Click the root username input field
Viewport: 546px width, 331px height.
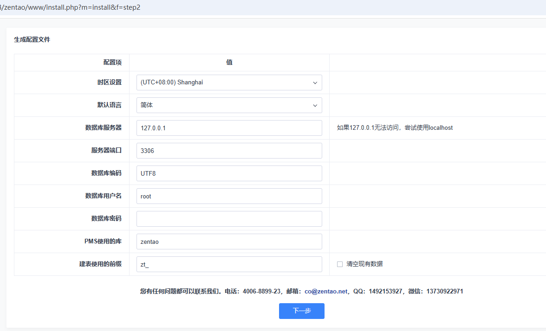229,196
